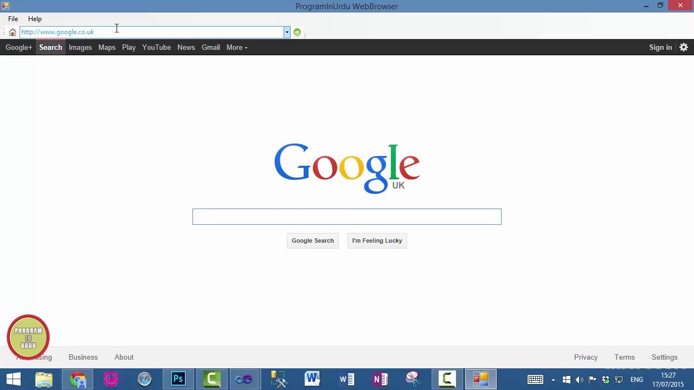Open the File menu
Image resolution: width=694 pixels, height=390 pixels.
click(x=13, y=19)
